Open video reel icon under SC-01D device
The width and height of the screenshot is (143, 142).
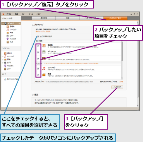[8, 36]
